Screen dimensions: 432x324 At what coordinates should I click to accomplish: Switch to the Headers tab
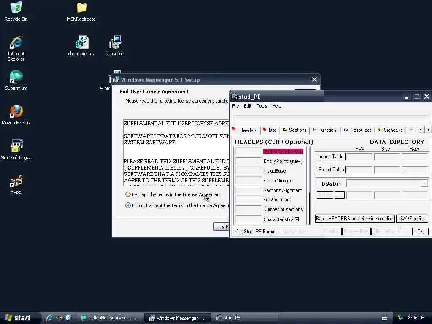pyautogui.click(x=245, y=130)
